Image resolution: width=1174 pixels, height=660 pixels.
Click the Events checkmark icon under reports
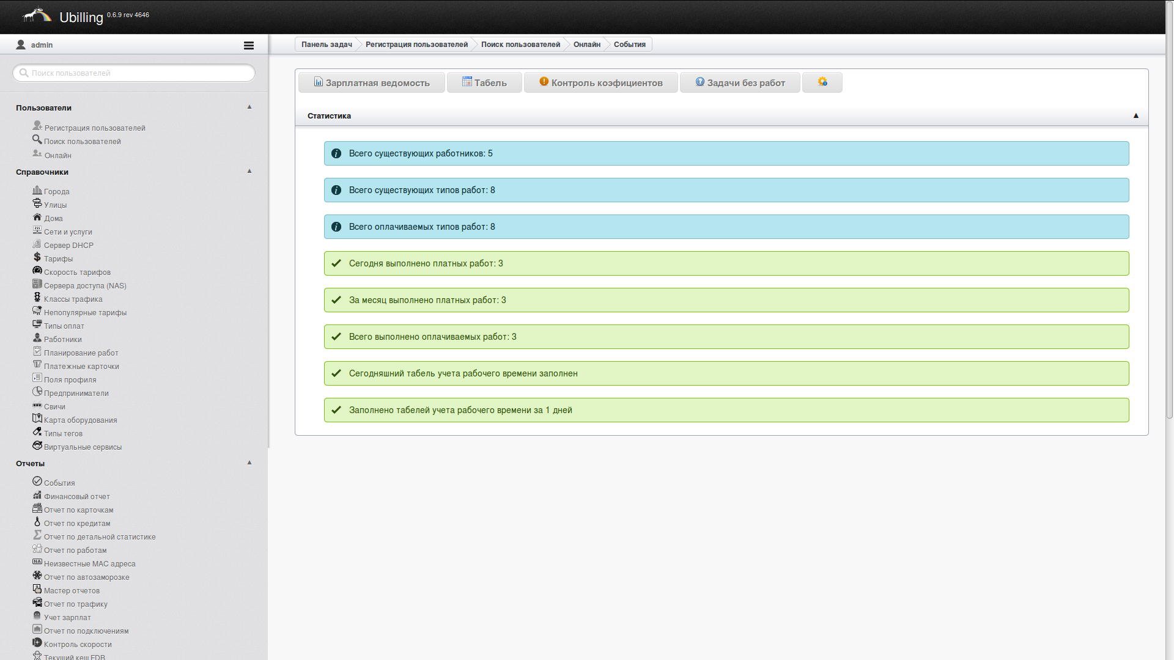37,482
